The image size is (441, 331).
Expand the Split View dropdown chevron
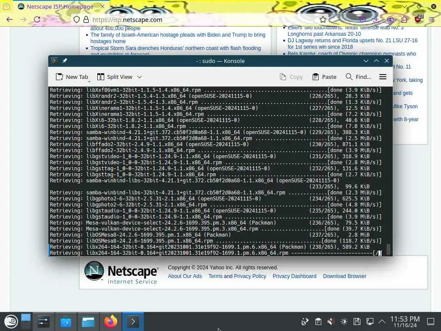(140, 77)
